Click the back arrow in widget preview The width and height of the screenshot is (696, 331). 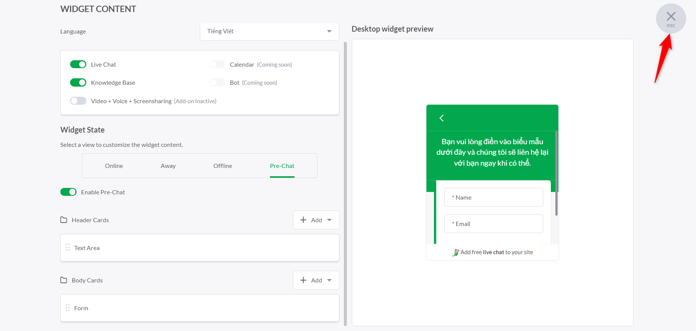tap(442, 118)
